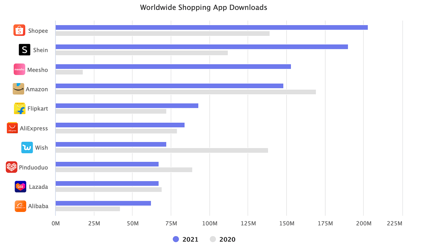Click the Pinduoduo app icon

click(x=12, y=167)
